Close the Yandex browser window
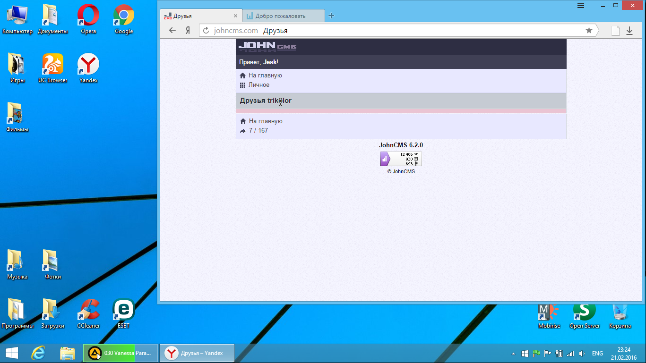 tap(632, 5)
